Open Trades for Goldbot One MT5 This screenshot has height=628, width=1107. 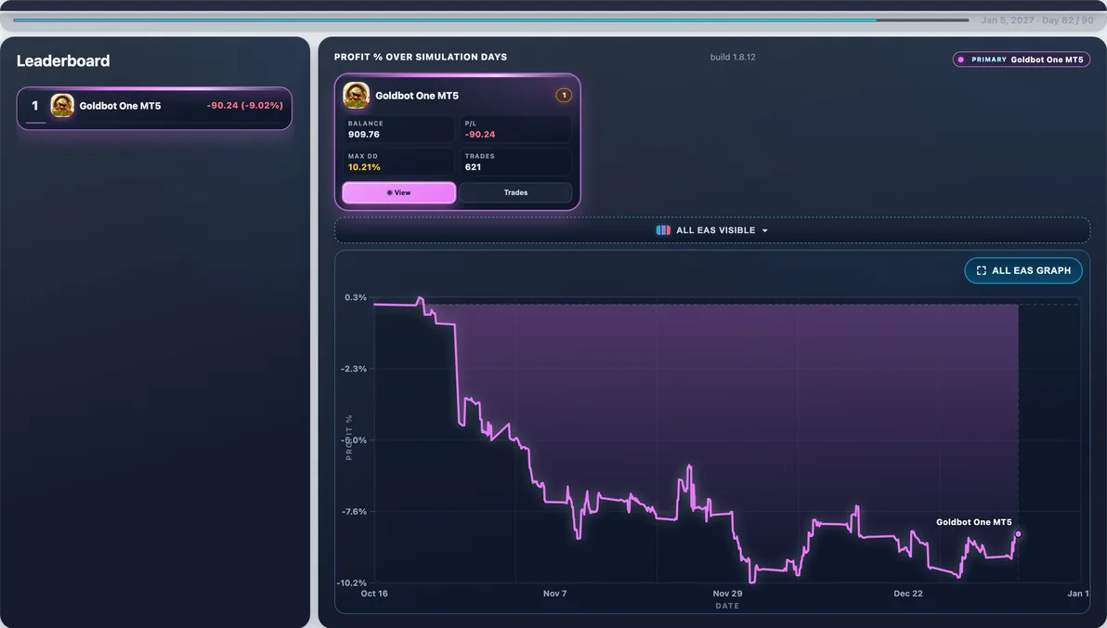click(x=515, y=193)
